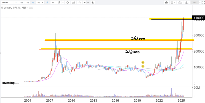Create an alert with bell icon

(92, 2)
